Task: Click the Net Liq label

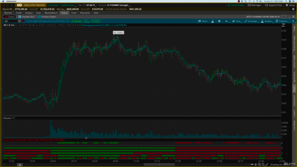Action: coord(60,9)
